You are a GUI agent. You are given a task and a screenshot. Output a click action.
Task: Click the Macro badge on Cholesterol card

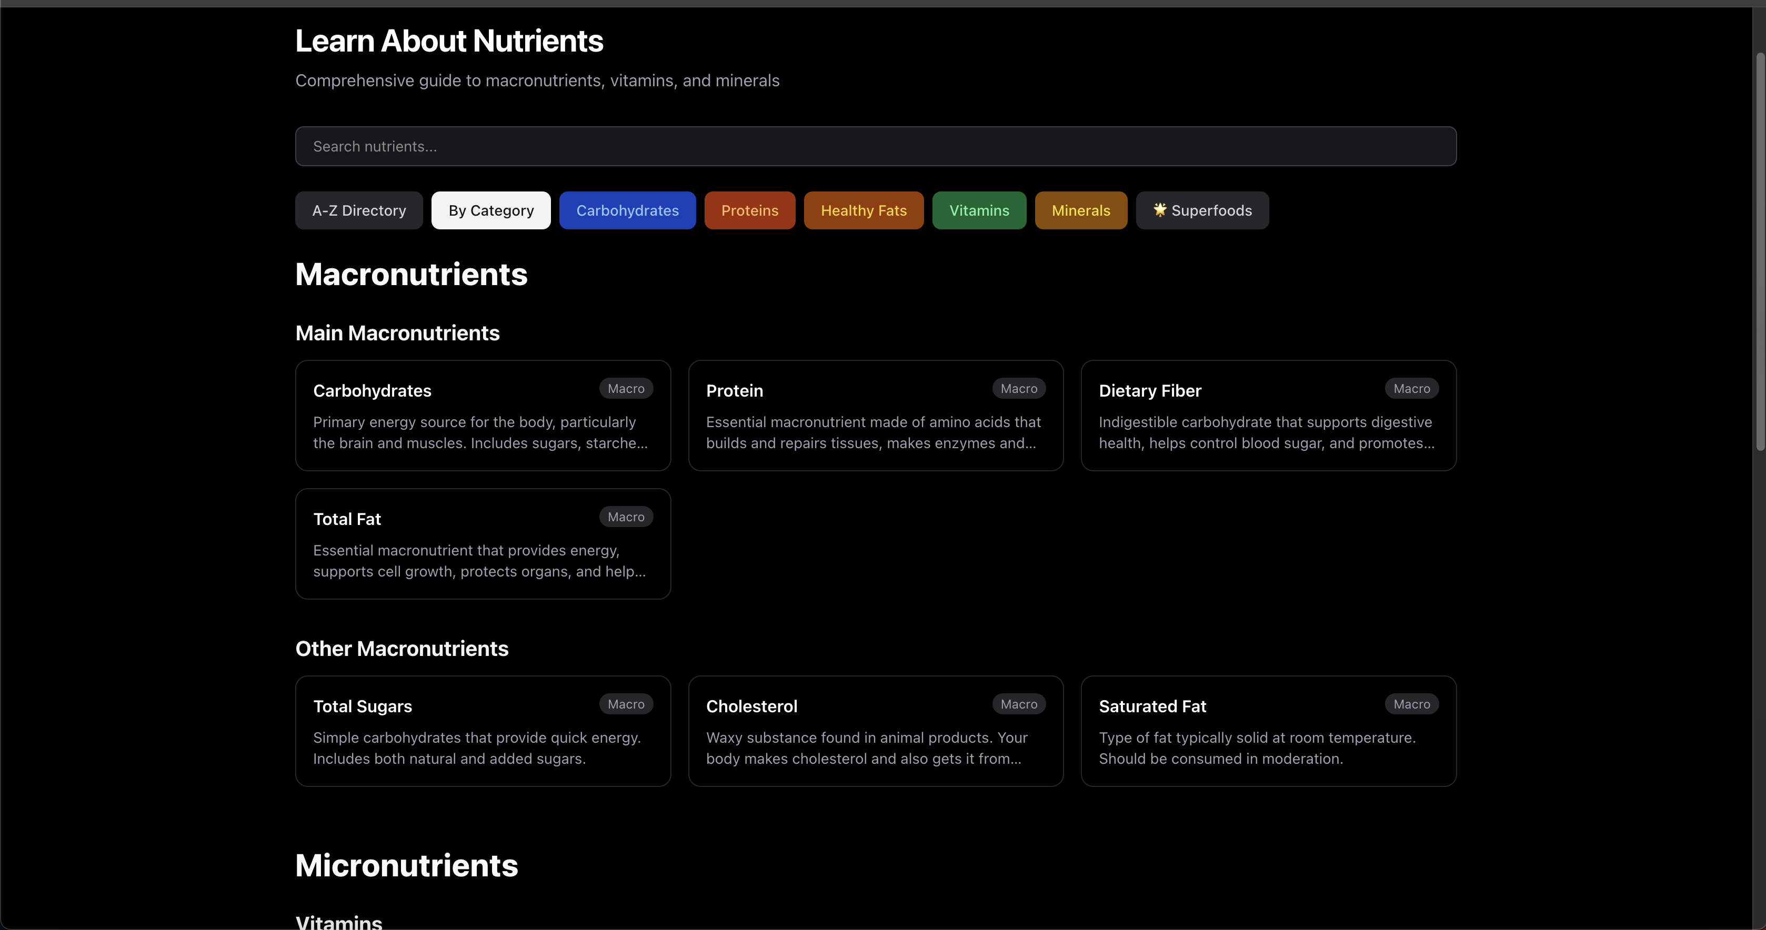pos(1019,704)
